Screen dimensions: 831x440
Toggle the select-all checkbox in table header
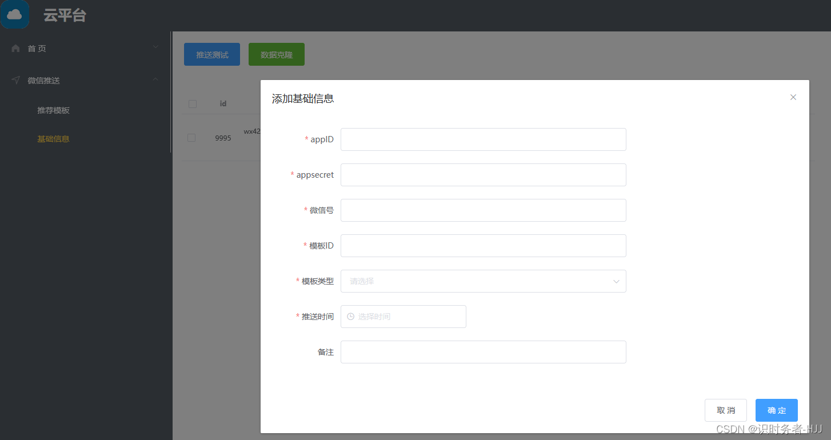coord(193,104)
